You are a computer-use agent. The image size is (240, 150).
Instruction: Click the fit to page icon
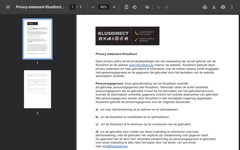126,7
